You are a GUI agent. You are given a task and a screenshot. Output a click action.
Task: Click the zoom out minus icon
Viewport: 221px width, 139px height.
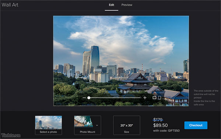pos(84,98)
